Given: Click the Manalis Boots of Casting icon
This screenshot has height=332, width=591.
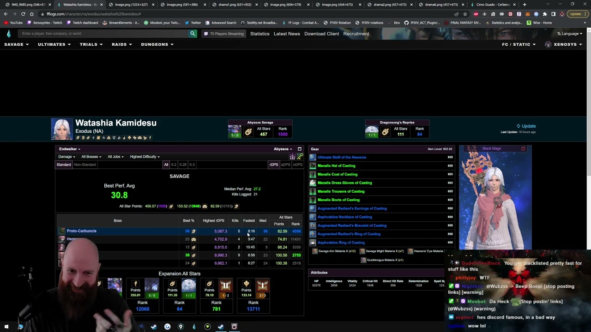Looking at the screenshot, I should click(x=313, y=200).
